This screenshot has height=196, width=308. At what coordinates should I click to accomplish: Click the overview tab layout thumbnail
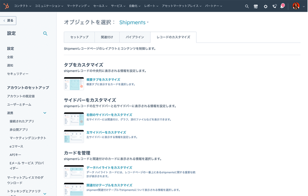(74, 84)
